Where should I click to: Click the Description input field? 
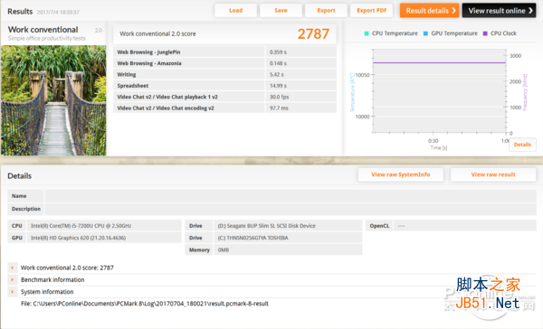tap(291, 209)
